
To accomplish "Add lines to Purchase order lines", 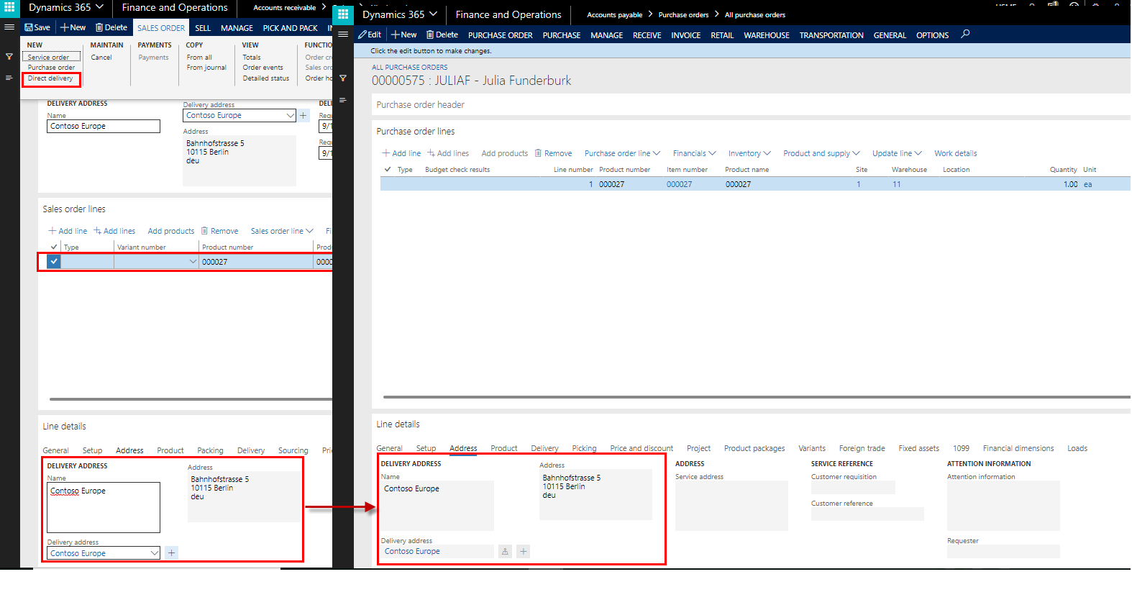I will point(448,153).
